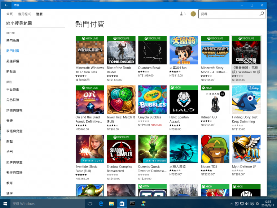This screenshot has width=277, height=208.
Task: Filter by 動作與冒險 category
Action: coord(14,173)
